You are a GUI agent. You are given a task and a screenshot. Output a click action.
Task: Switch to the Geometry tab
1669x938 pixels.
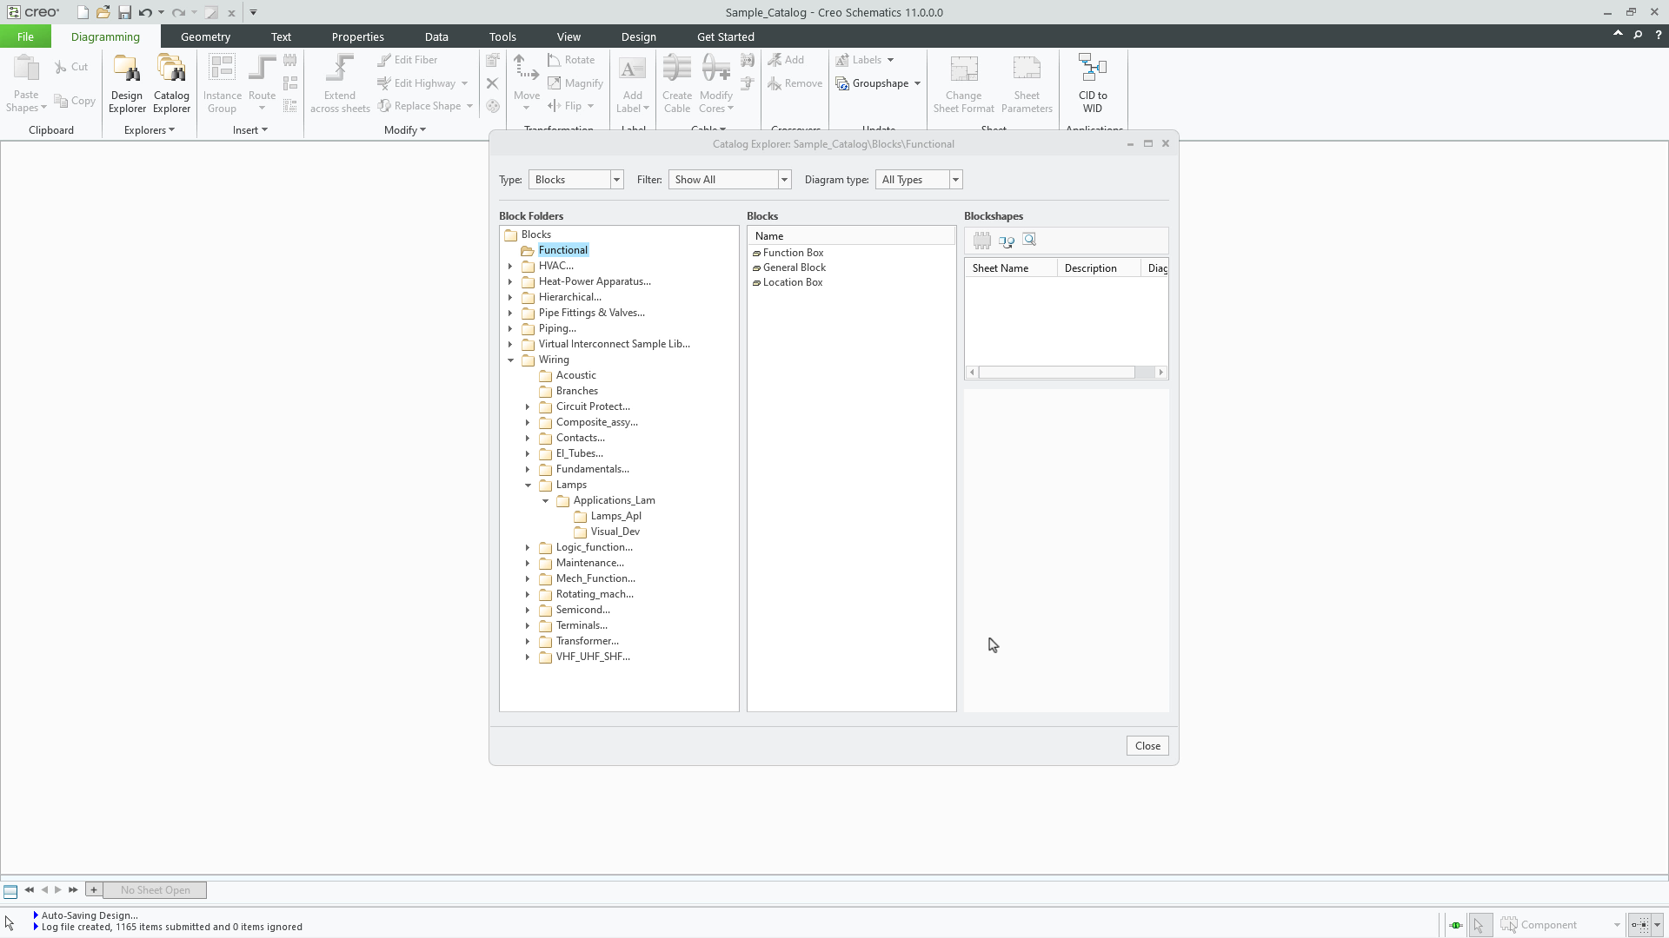point(205,36)
